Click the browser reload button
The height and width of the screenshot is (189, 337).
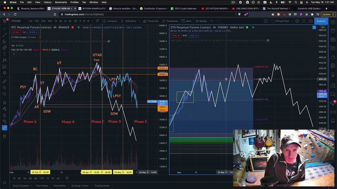[x=15, y=14]
